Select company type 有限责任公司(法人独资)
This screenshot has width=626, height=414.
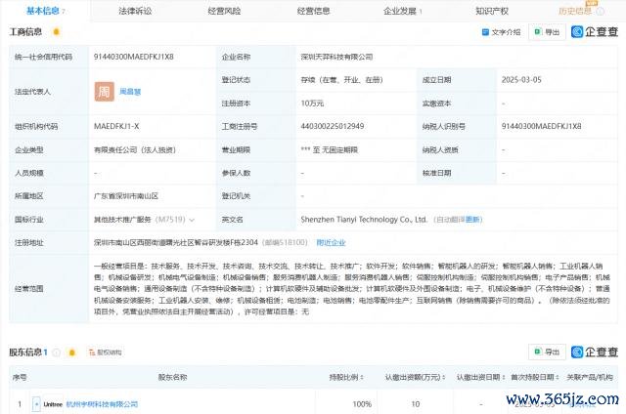[x=135, y=149]
